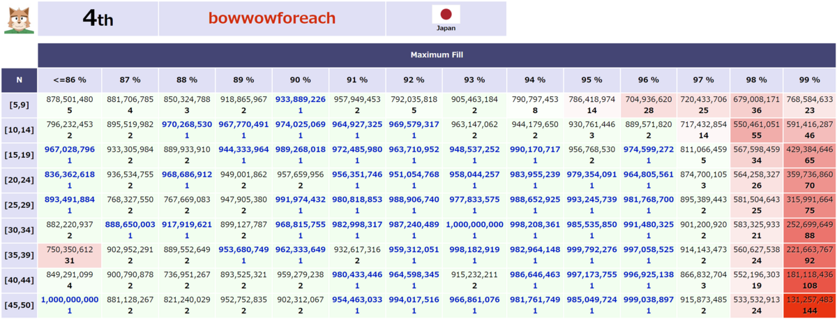Select the 89 % column header

(243, 80)
